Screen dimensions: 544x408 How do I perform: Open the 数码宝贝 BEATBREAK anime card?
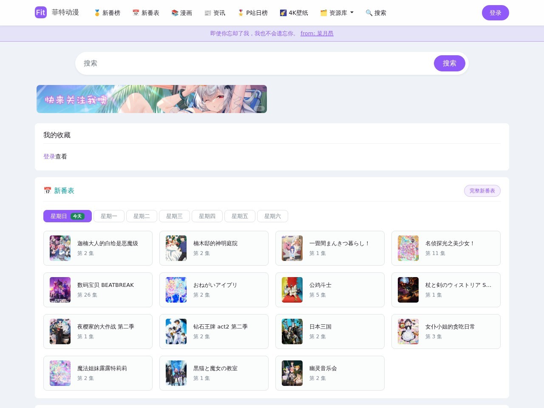point(98,290)
